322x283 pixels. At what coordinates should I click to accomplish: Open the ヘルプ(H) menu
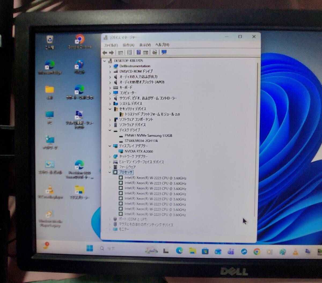point(162,45)
